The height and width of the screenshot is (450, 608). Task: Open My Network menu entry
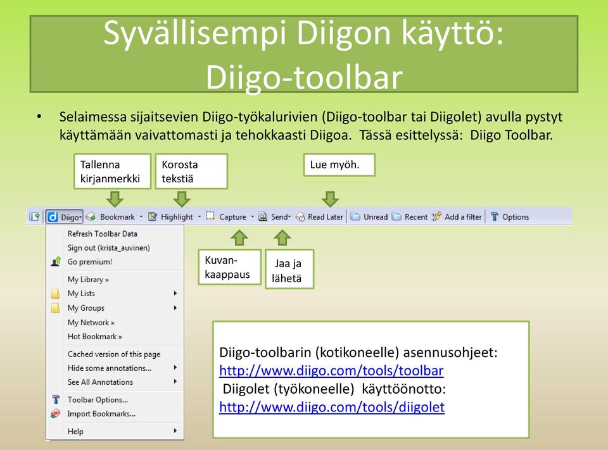[91, 323]
